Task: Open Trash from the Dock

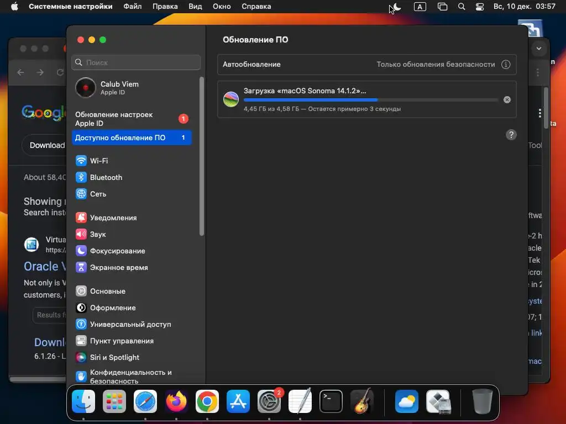Action: 482,401
